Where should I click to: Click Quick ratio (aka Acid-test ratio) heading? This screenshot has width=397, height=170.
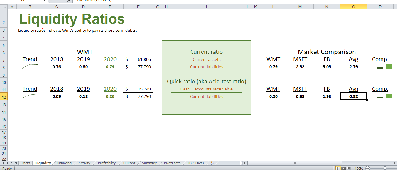207,81
